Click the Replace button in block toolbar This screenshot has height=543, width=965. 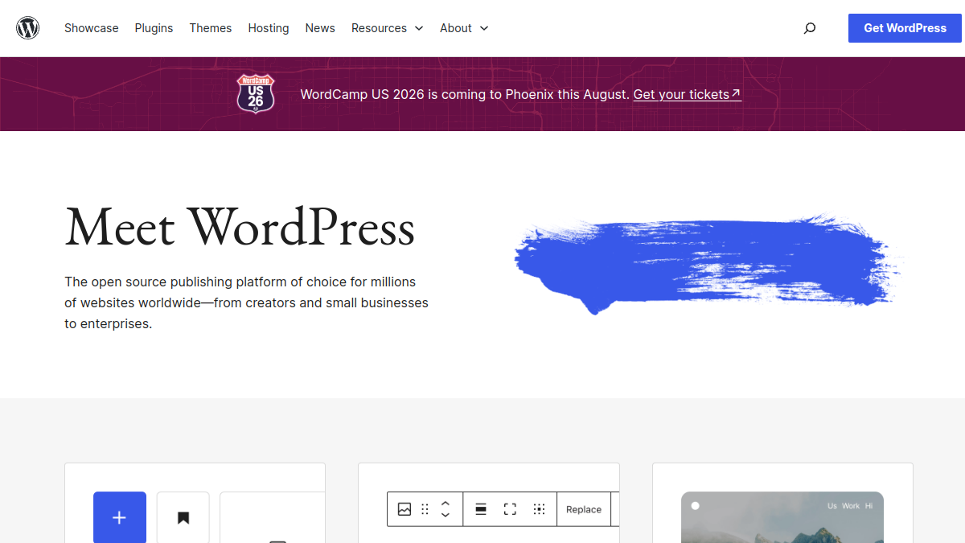point(584,509)
